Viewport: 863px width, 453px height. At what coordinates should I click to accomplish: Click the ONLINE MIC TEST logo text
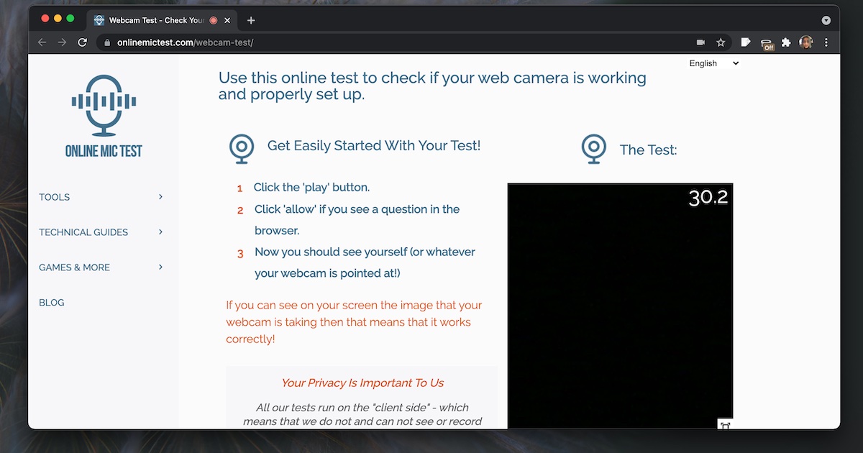(x=104, y=151)
